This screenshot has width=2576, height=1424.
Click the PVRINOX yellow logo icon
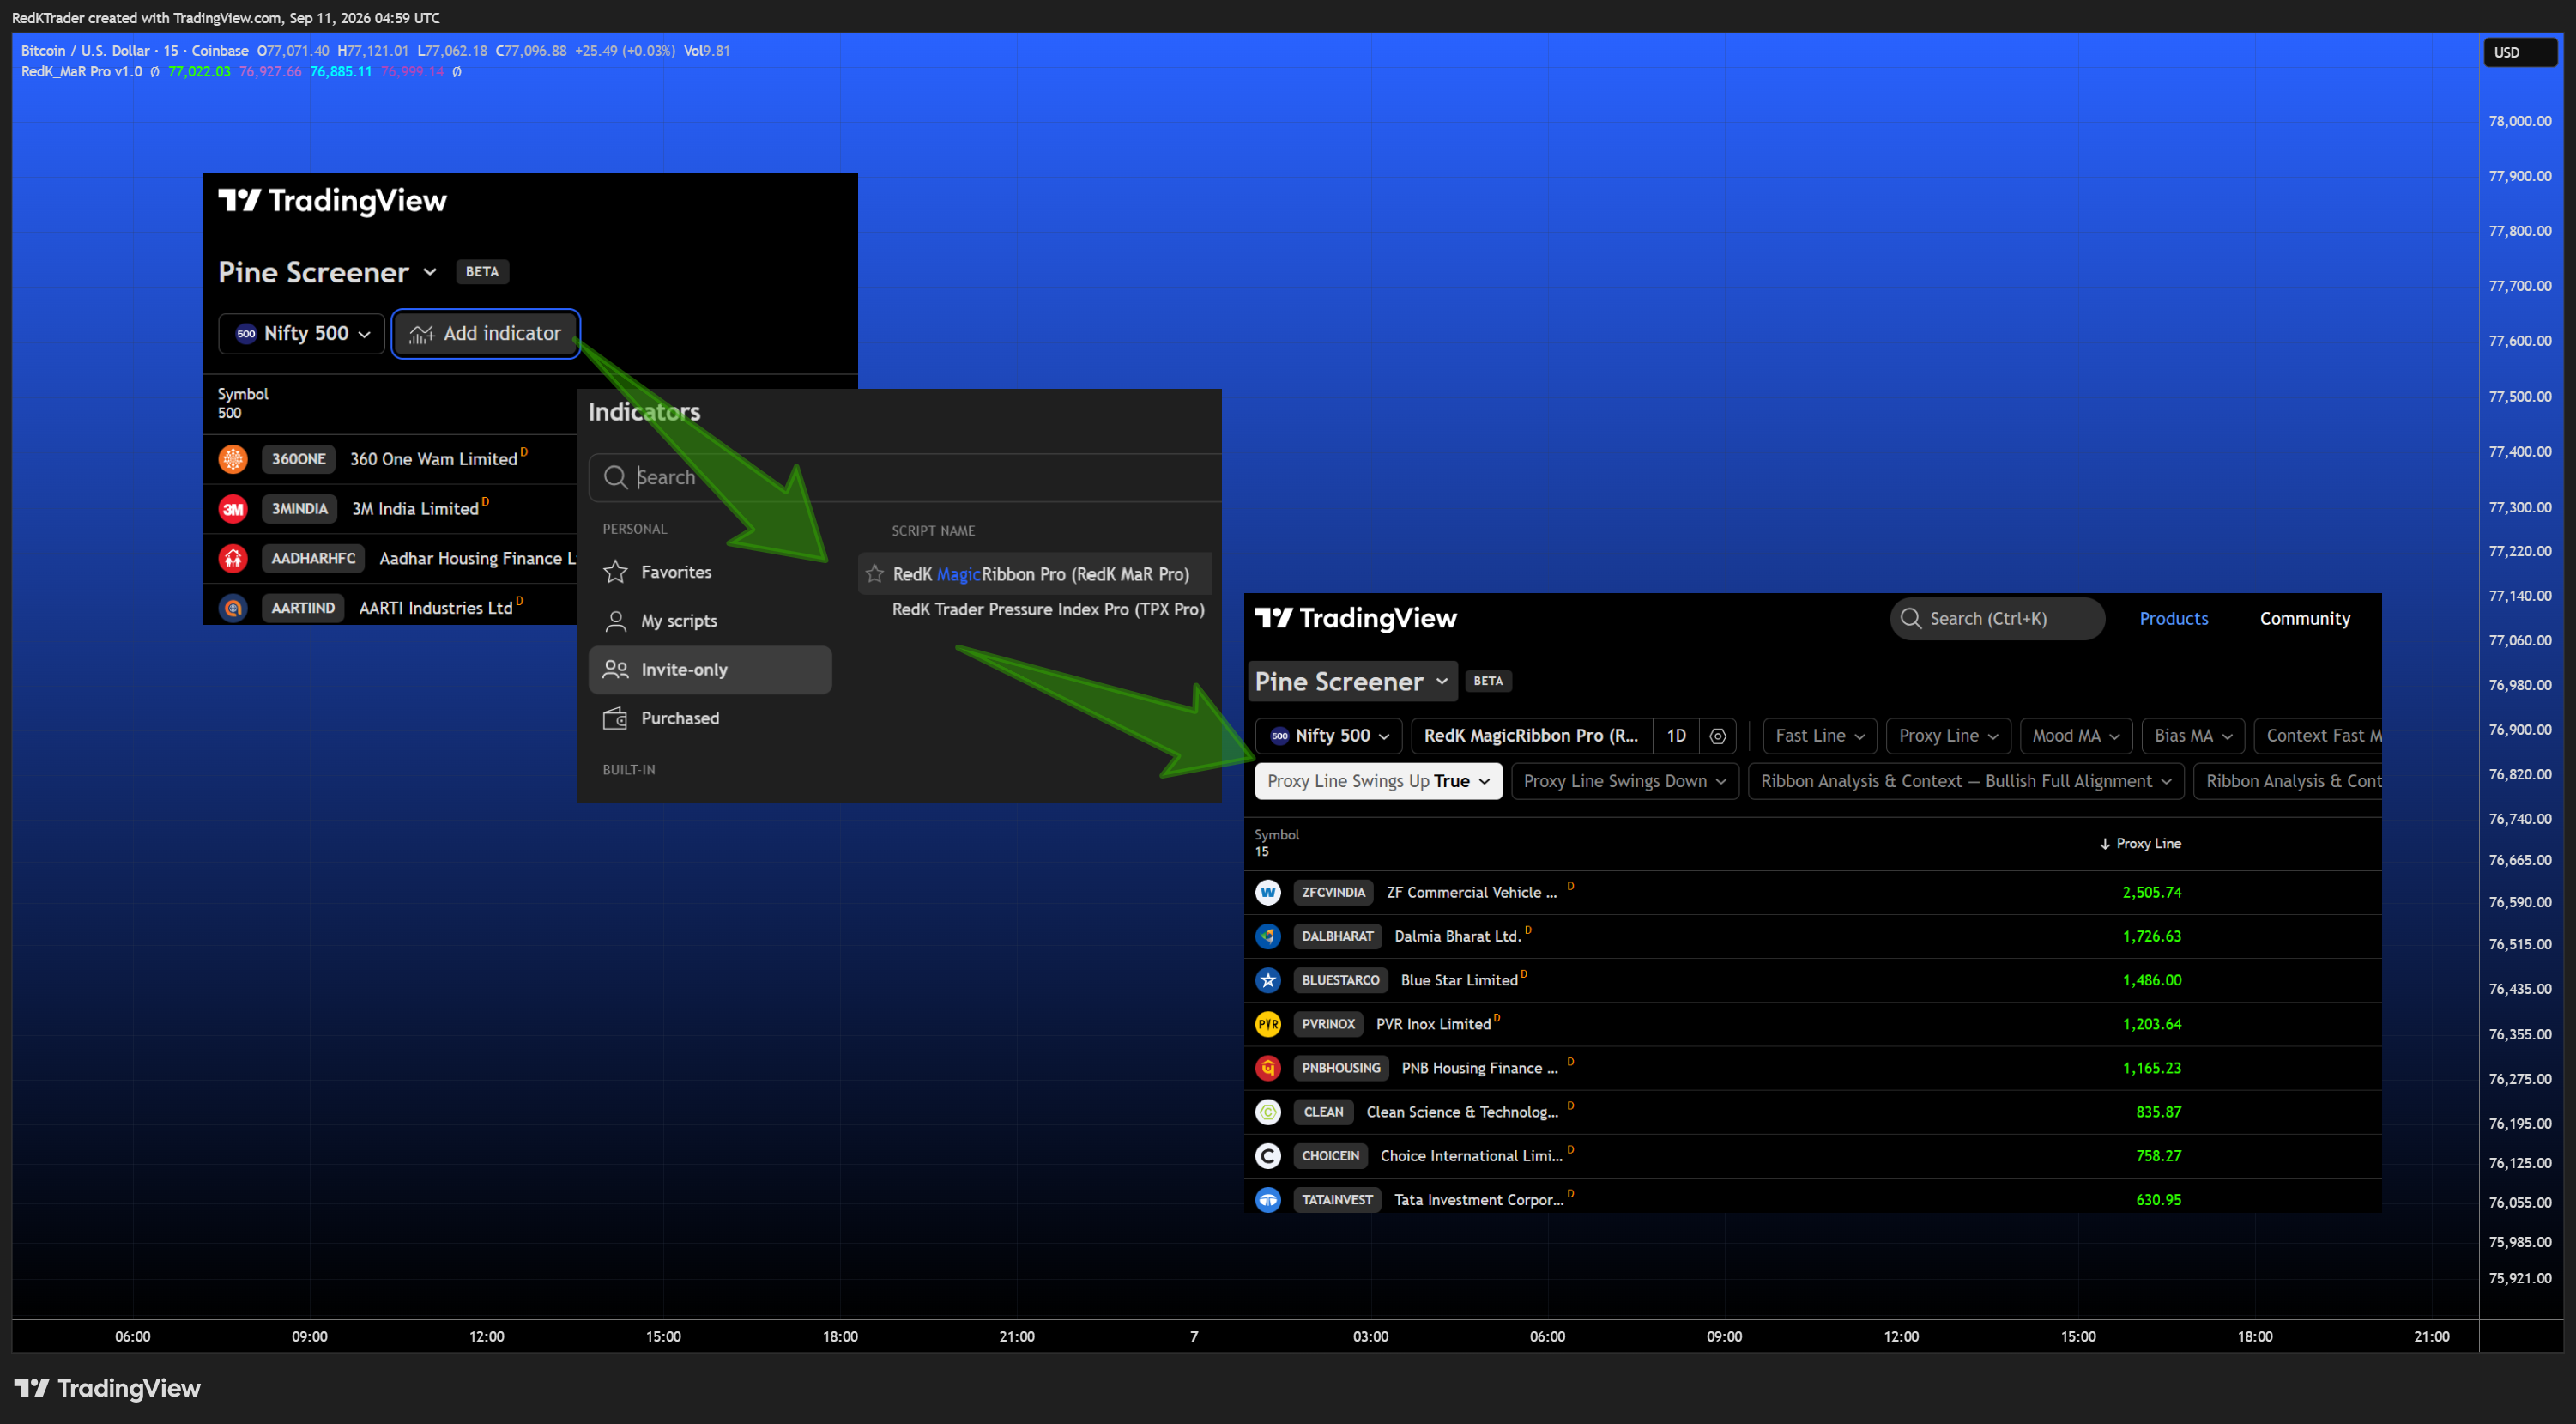pyautogui.click(x=1268, y=1024)
